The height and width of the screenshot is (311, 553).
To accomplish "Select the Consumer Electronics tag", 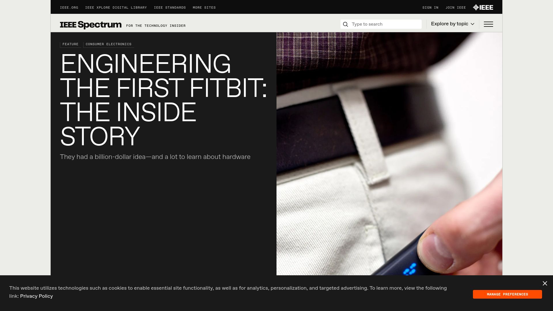I will click(x=109, y=44).
